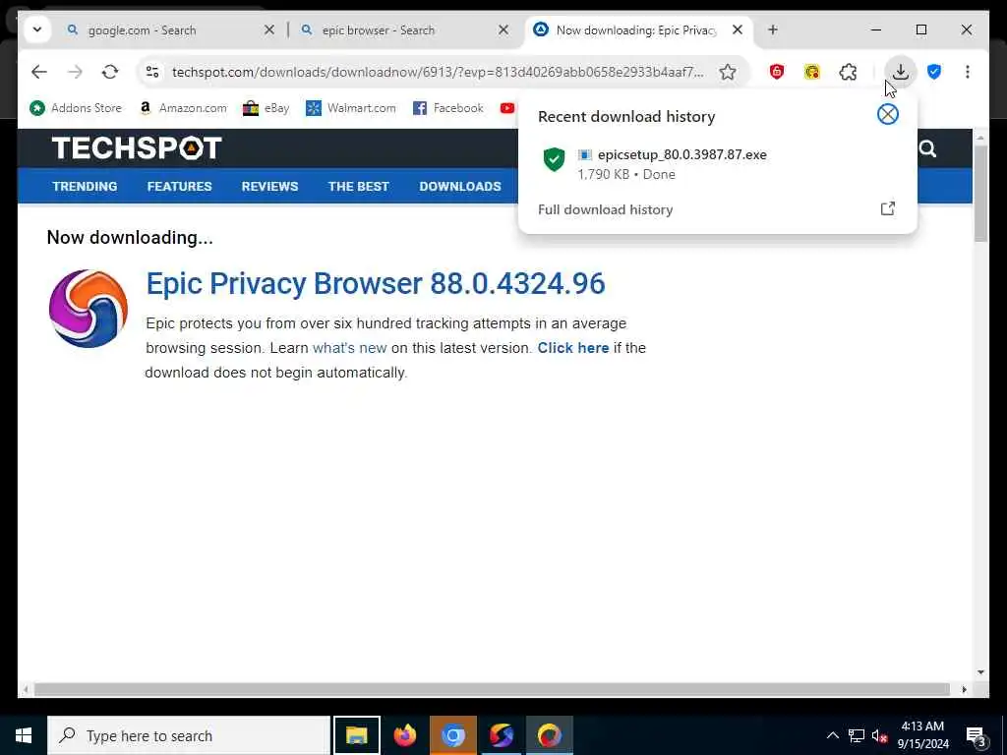Open Addons Store bookmark
The image size is (1007, 755).
tap(76, 108)
